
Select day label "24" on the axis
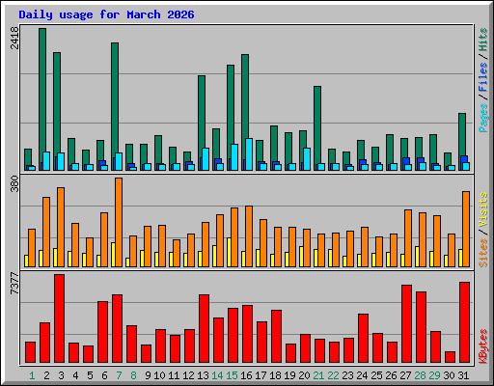pos(362,375)
